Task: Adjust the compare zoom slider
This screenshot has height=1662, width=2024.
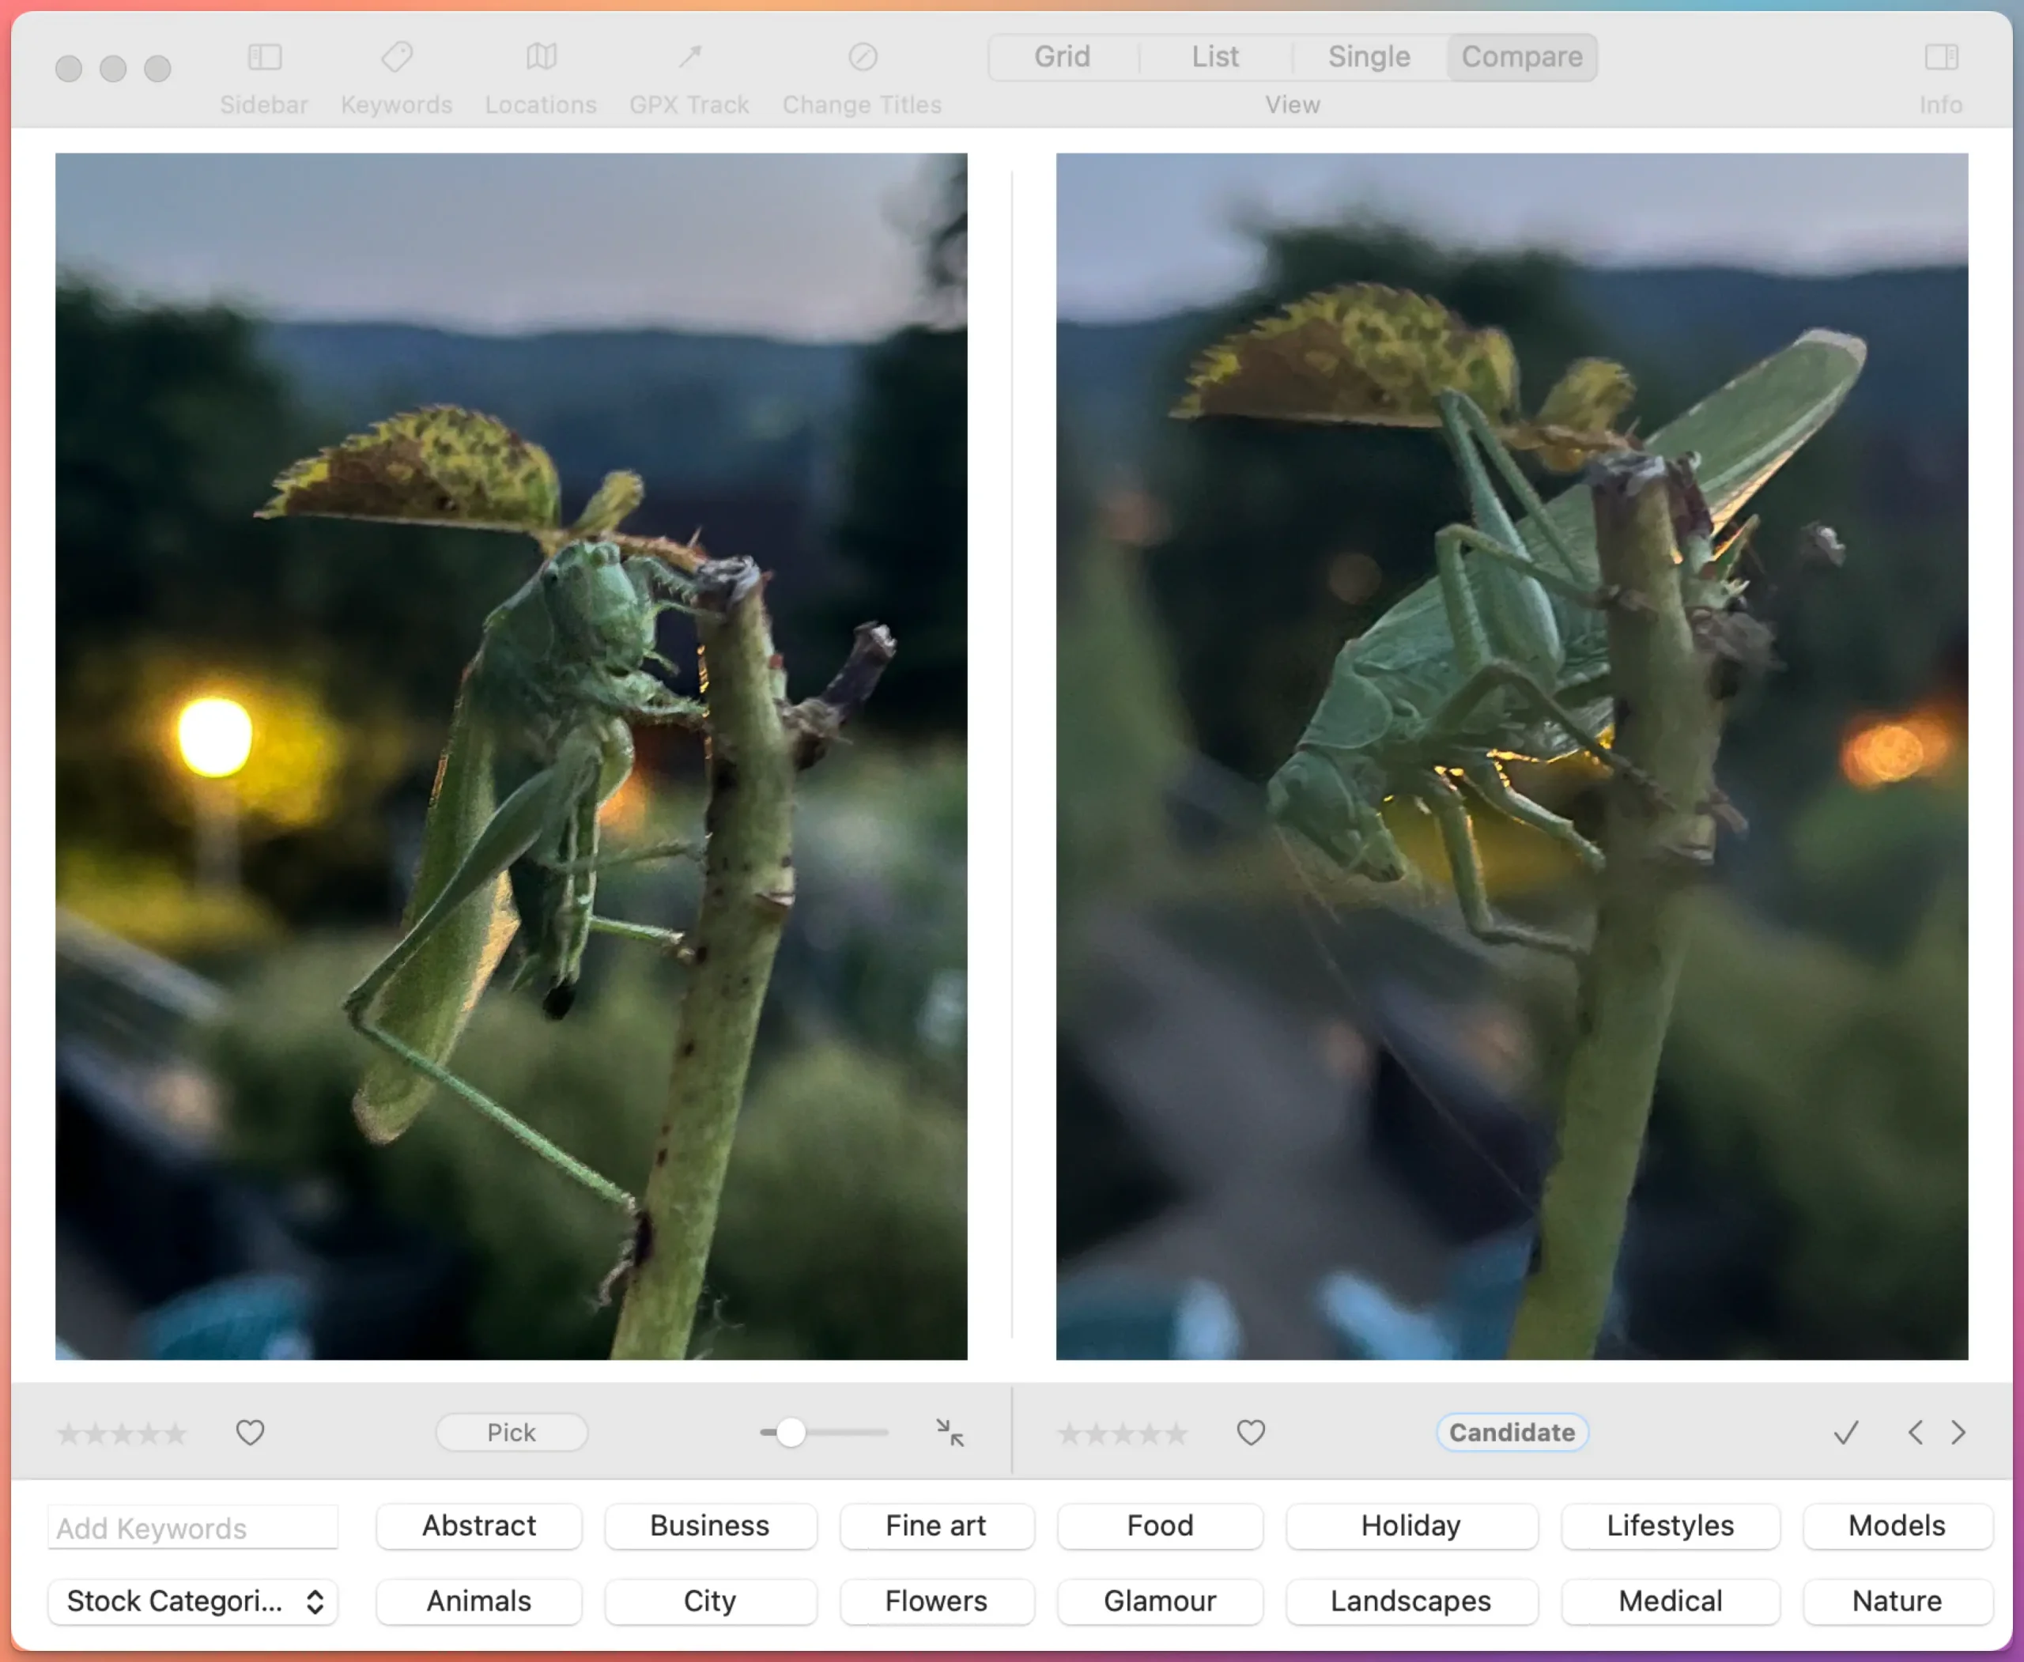Action: [x=791, y=1432]
